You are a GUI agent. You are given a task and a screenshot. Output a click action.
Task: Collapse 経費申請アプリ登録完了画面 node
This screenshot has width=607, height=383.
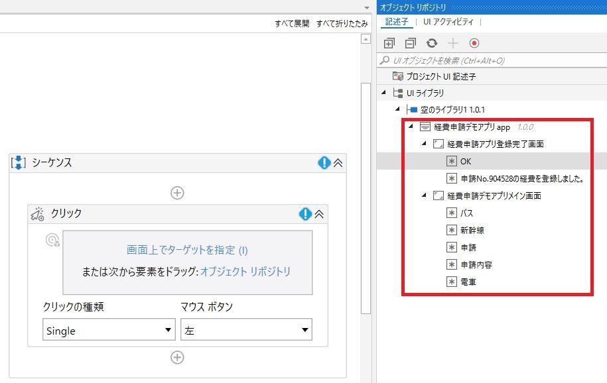point(424,144)
